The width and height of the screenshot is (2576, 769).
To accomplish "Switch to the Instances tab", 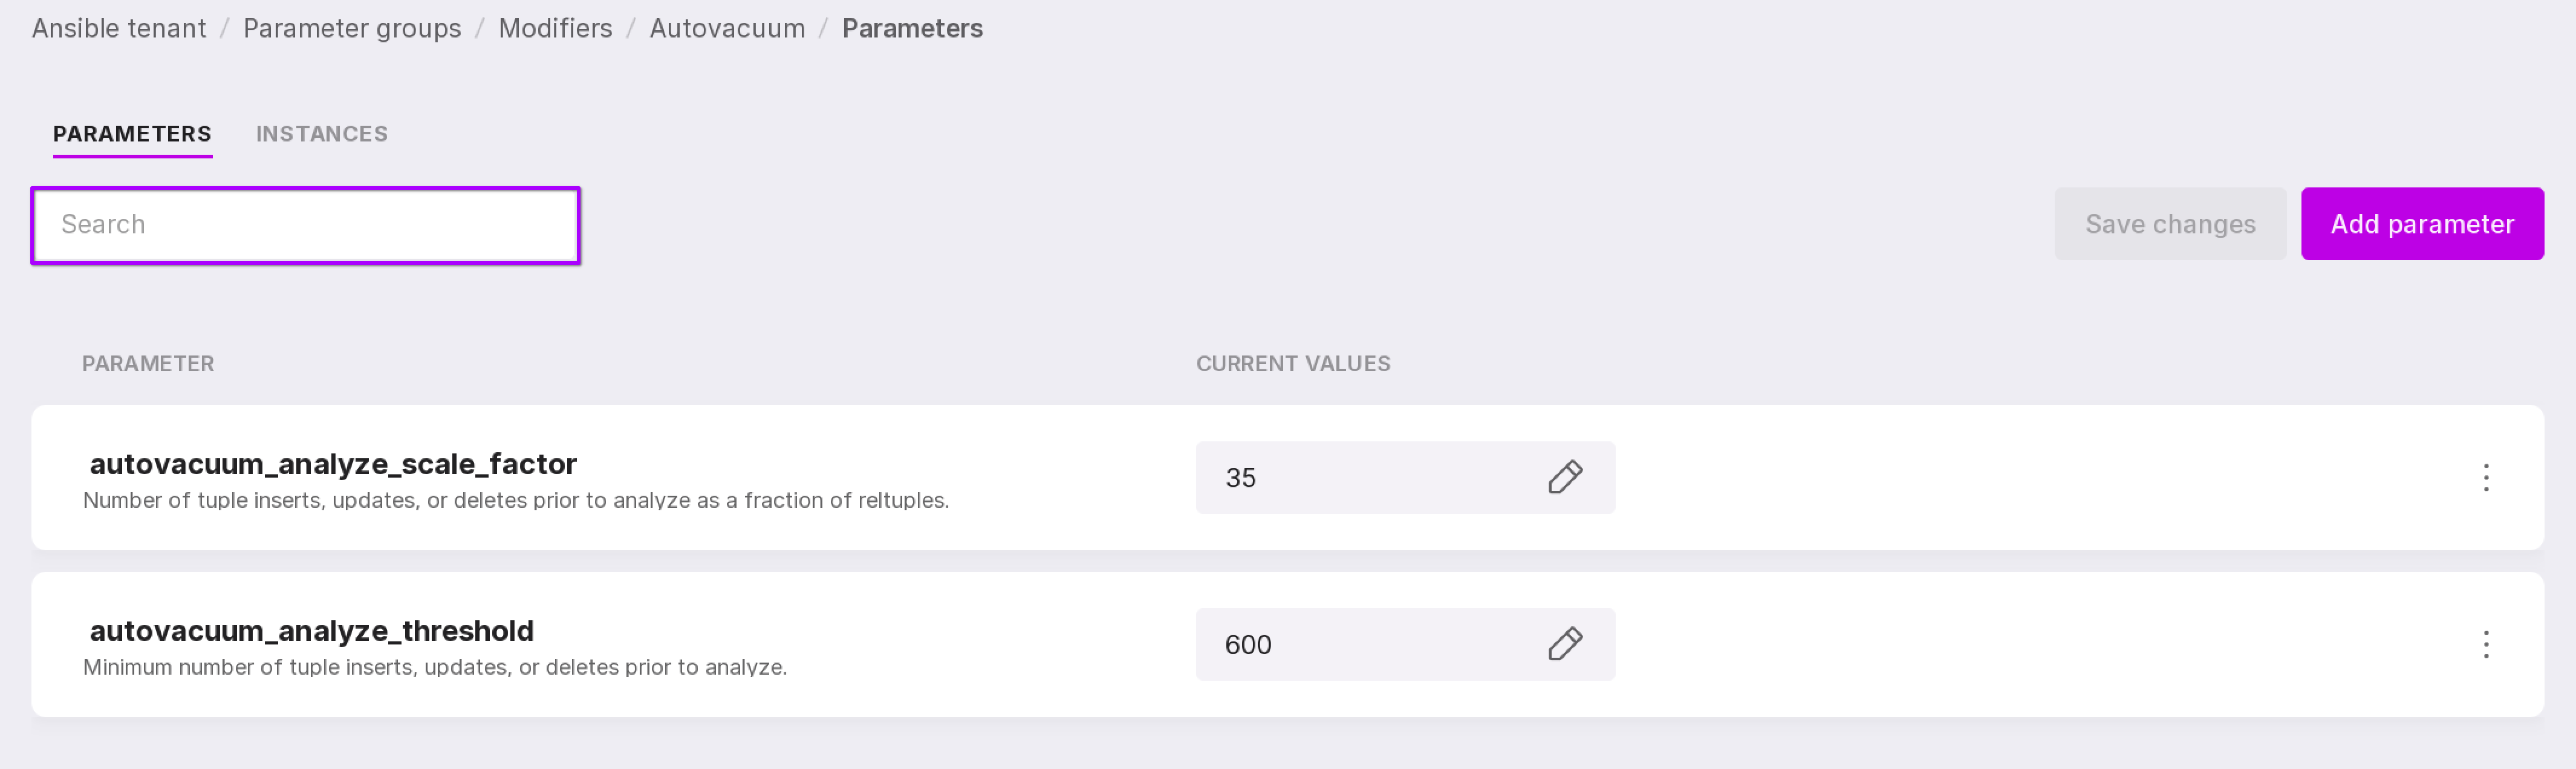I will coord(321,134).
